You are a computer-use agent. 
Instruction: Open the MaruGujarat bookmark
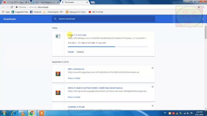(x=53, y=12)
